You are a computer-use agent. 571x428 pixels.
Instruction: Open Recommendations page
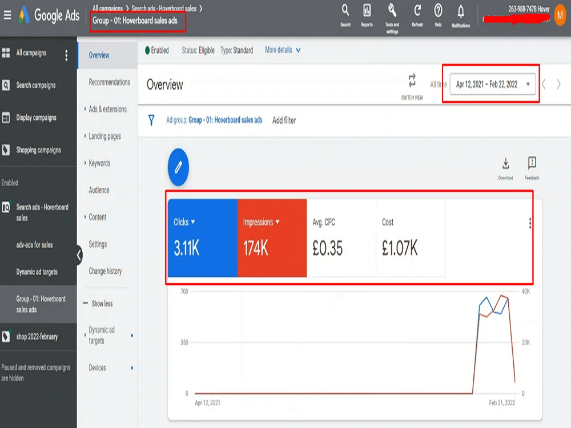point(109,82)
